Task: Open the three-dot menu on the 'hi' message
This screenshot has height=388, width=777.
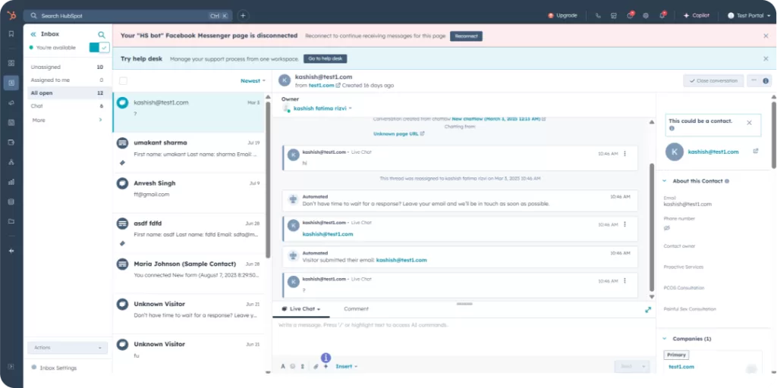Action: click(x=625, y=153)
